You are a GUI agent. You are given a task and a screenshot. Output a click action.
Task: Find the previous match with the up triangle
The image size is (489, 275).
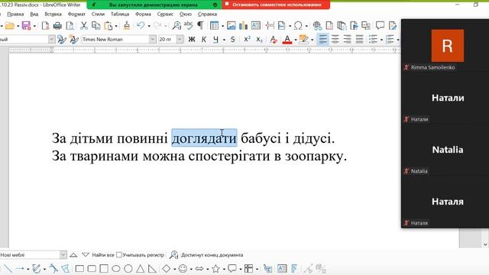point(73,254)
